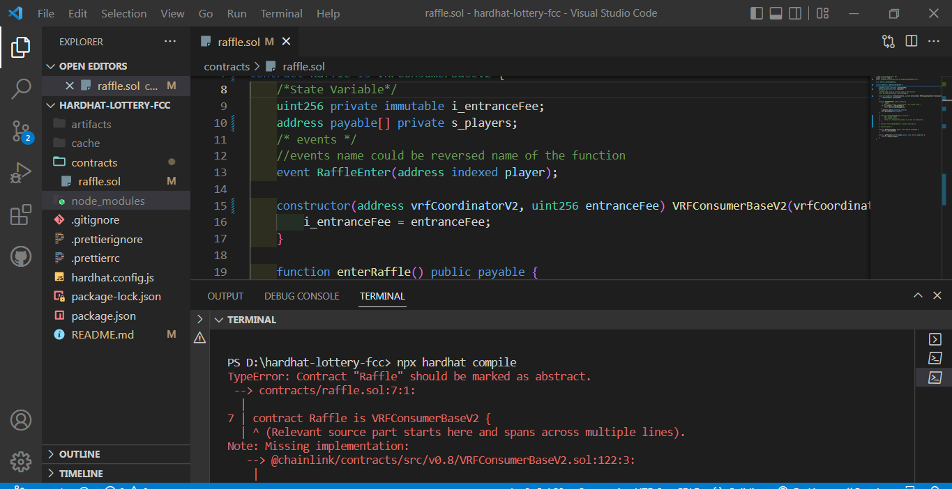Image resolution: width=952 pixels, height=489 pixels.
Task: Click the Explorer more actions ellipsis
Action: (170, 42)
